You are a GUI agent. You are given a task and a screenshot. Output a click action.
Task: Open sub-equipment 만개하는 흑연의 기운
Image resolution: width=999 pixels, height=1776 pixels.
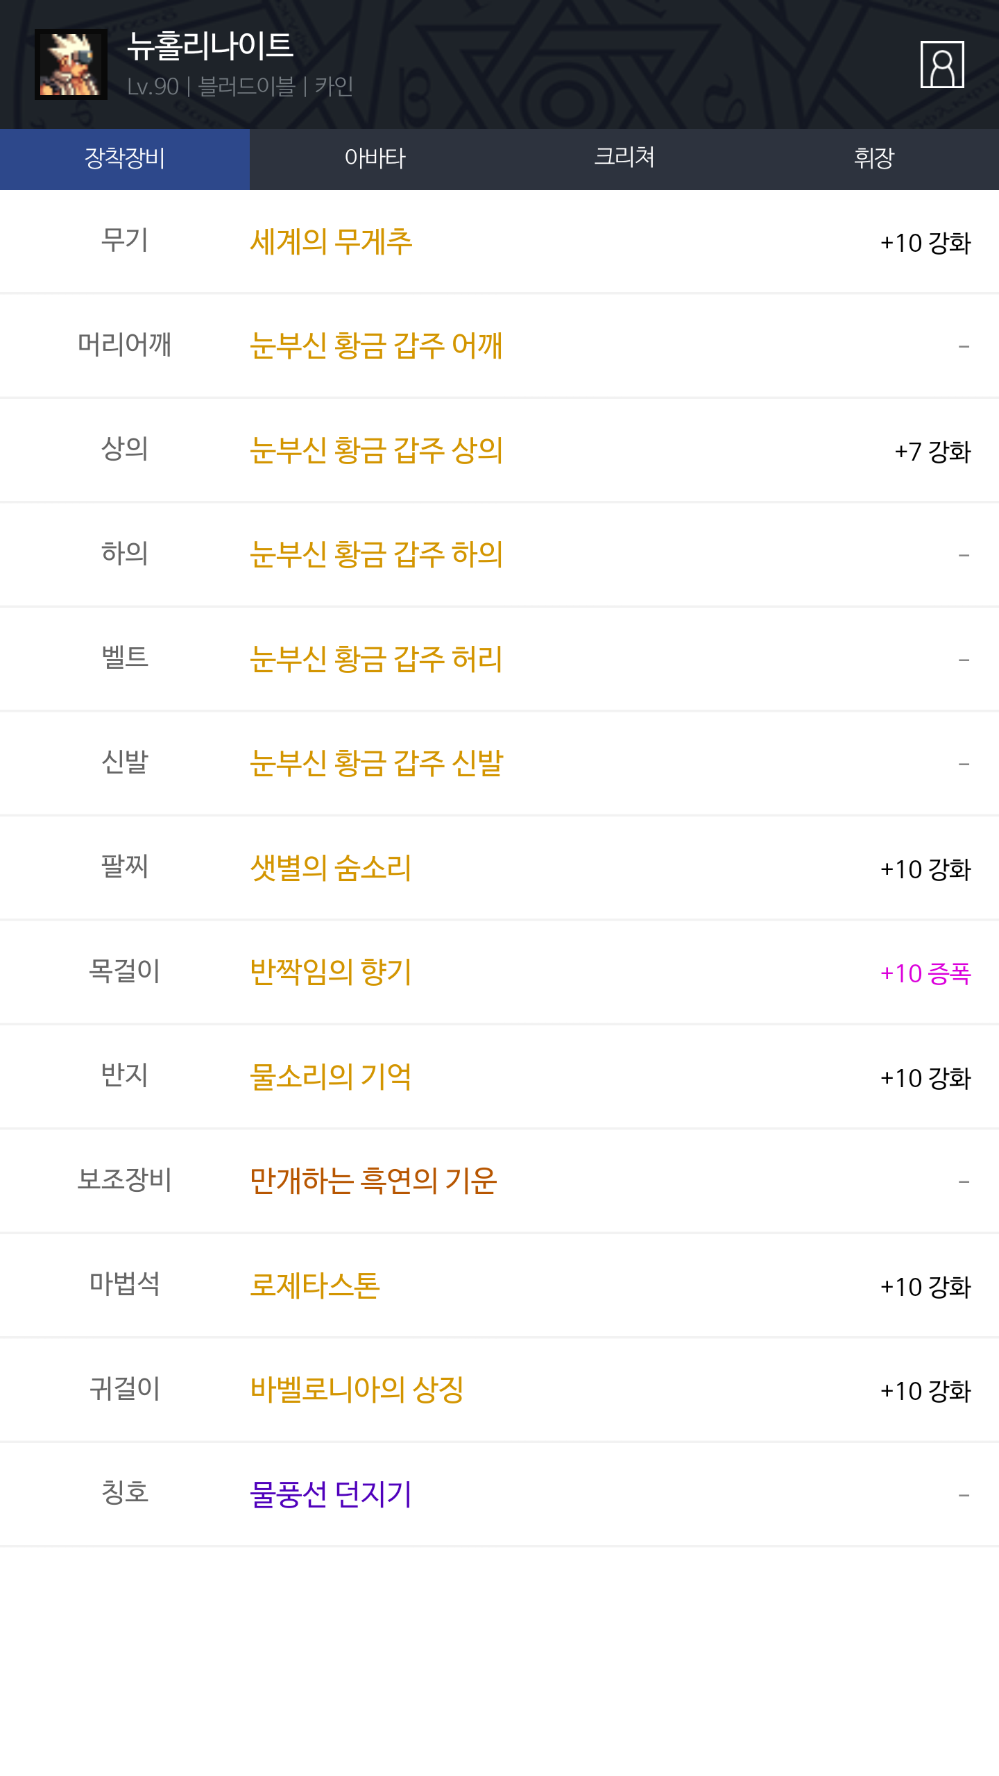pos(373,1181)
